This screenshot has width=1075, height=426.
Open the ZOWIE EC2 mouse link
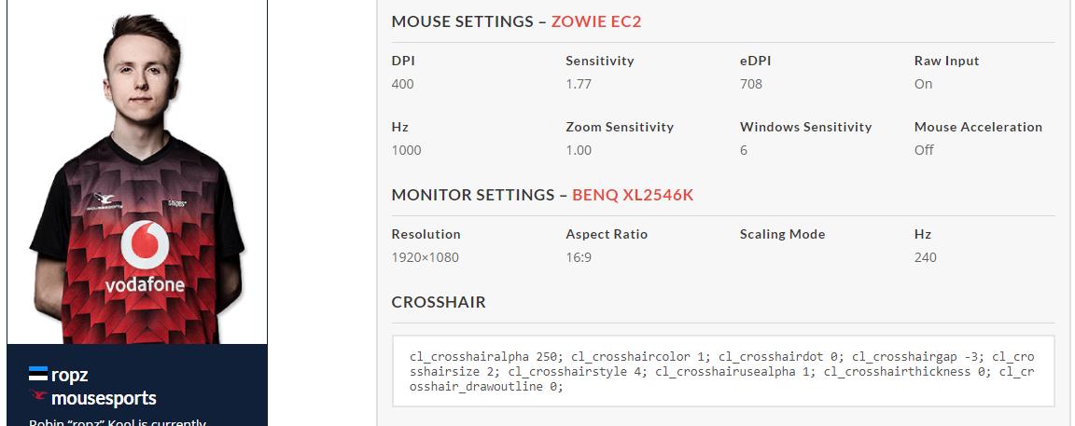click(595, 21)
